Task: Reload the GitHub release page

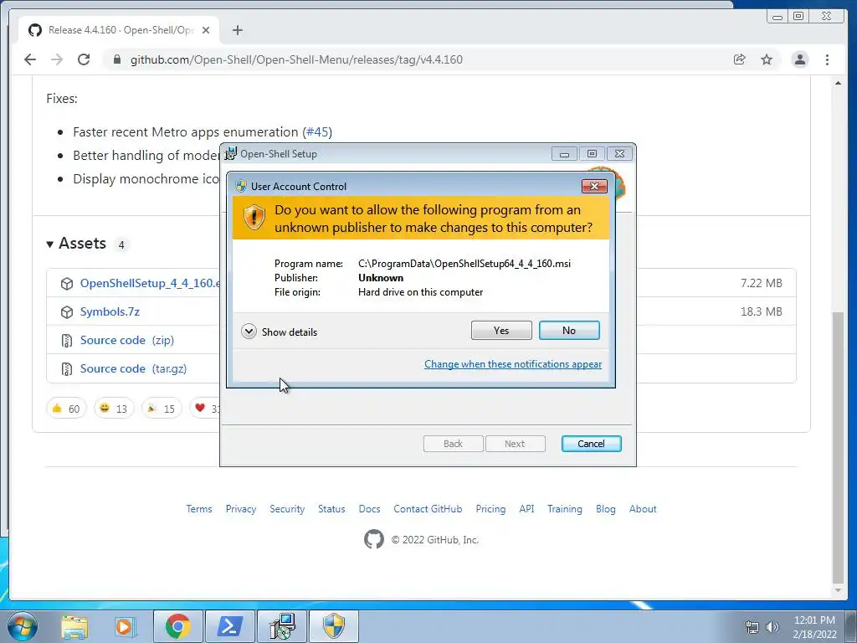Action: point(84,59)
